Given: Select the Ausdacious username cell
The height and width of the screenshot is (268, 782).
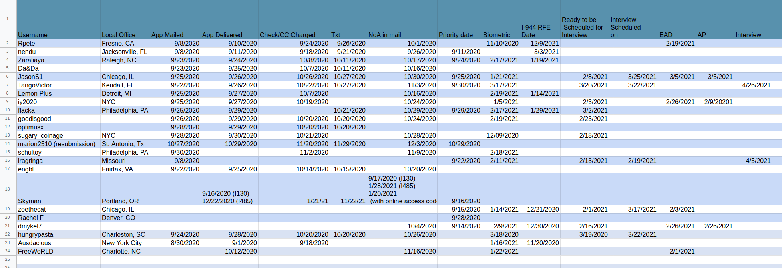Looking at the screenshot, I should coord(58,243).
